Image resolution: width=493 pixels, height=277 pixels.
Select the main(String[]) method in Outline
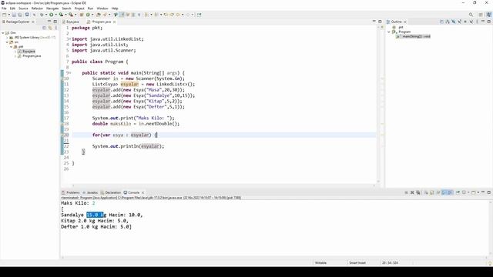(x=416, y=36)
